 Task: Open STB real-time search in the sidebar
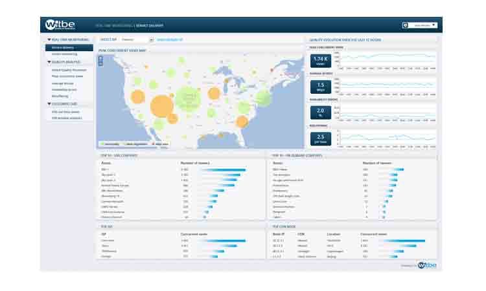coord(65,112)
